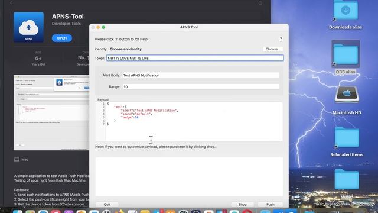Click the '4+' age rating text
This screenshot has width=378, height=213.
pyautogui.click(x=38, y=59)
